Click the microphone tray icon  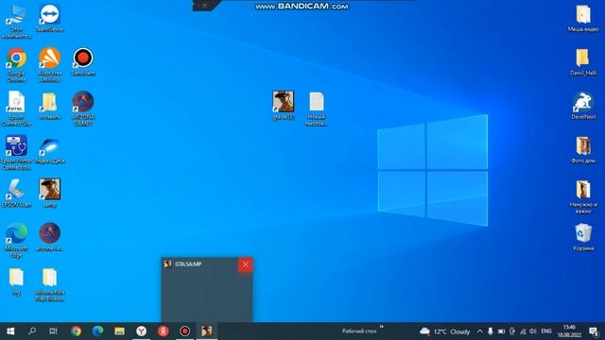pyautogui.click(x=490, y=331)
